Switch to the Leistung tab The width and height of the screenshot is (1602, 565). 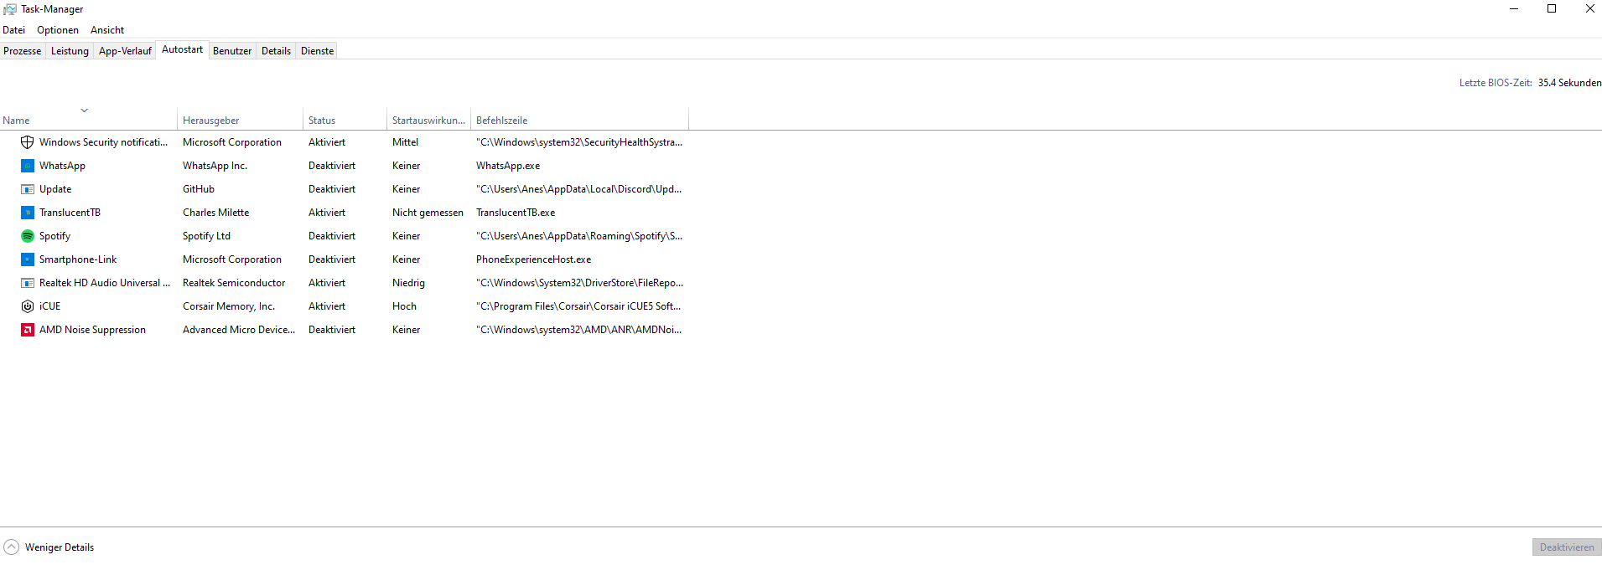point(70,51)
